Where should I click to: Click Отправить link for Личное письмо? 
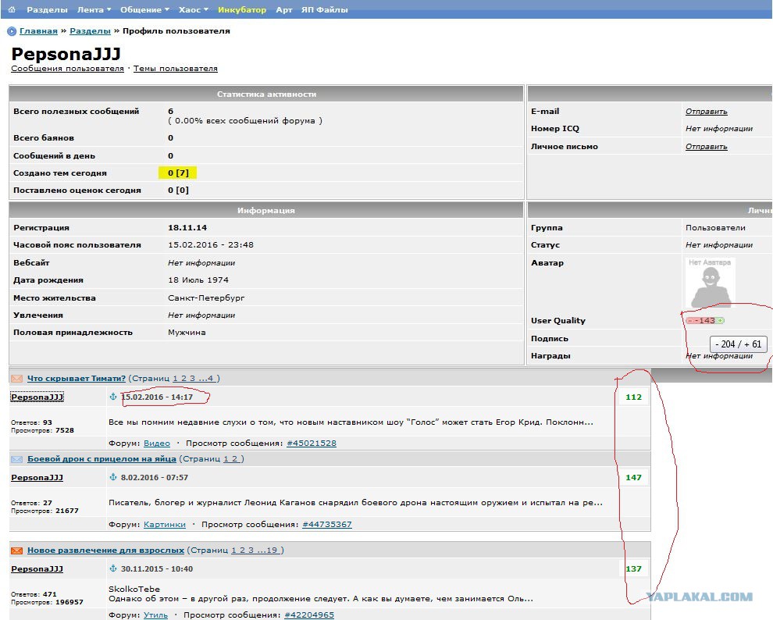[707, 146]
